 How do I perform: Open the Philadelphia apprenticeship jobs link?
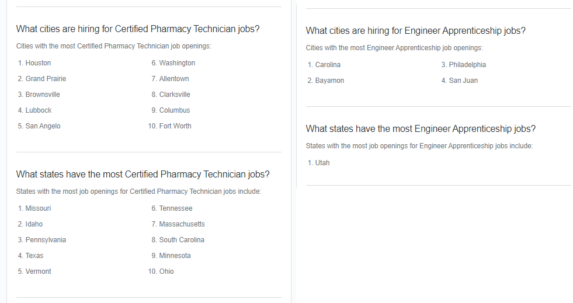click(467, 65)
